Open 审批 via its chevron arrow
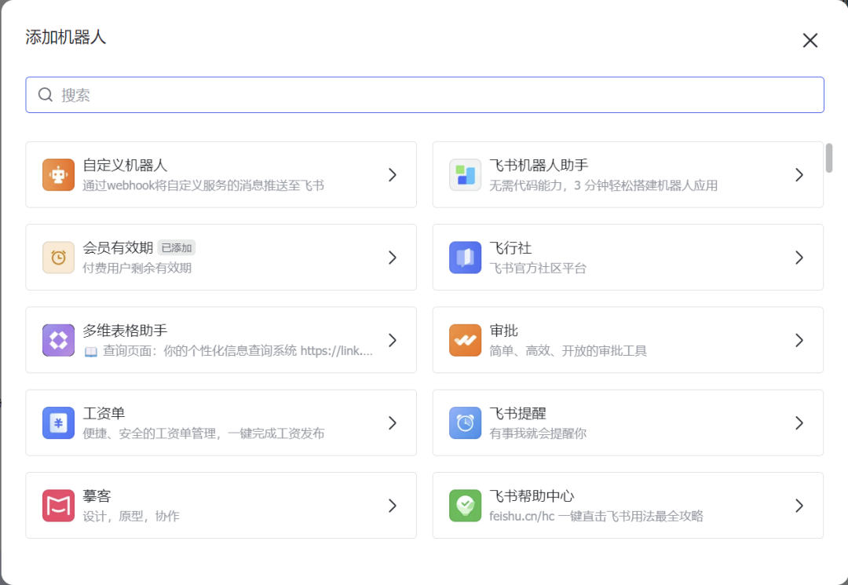 click(x=799, y=340)
